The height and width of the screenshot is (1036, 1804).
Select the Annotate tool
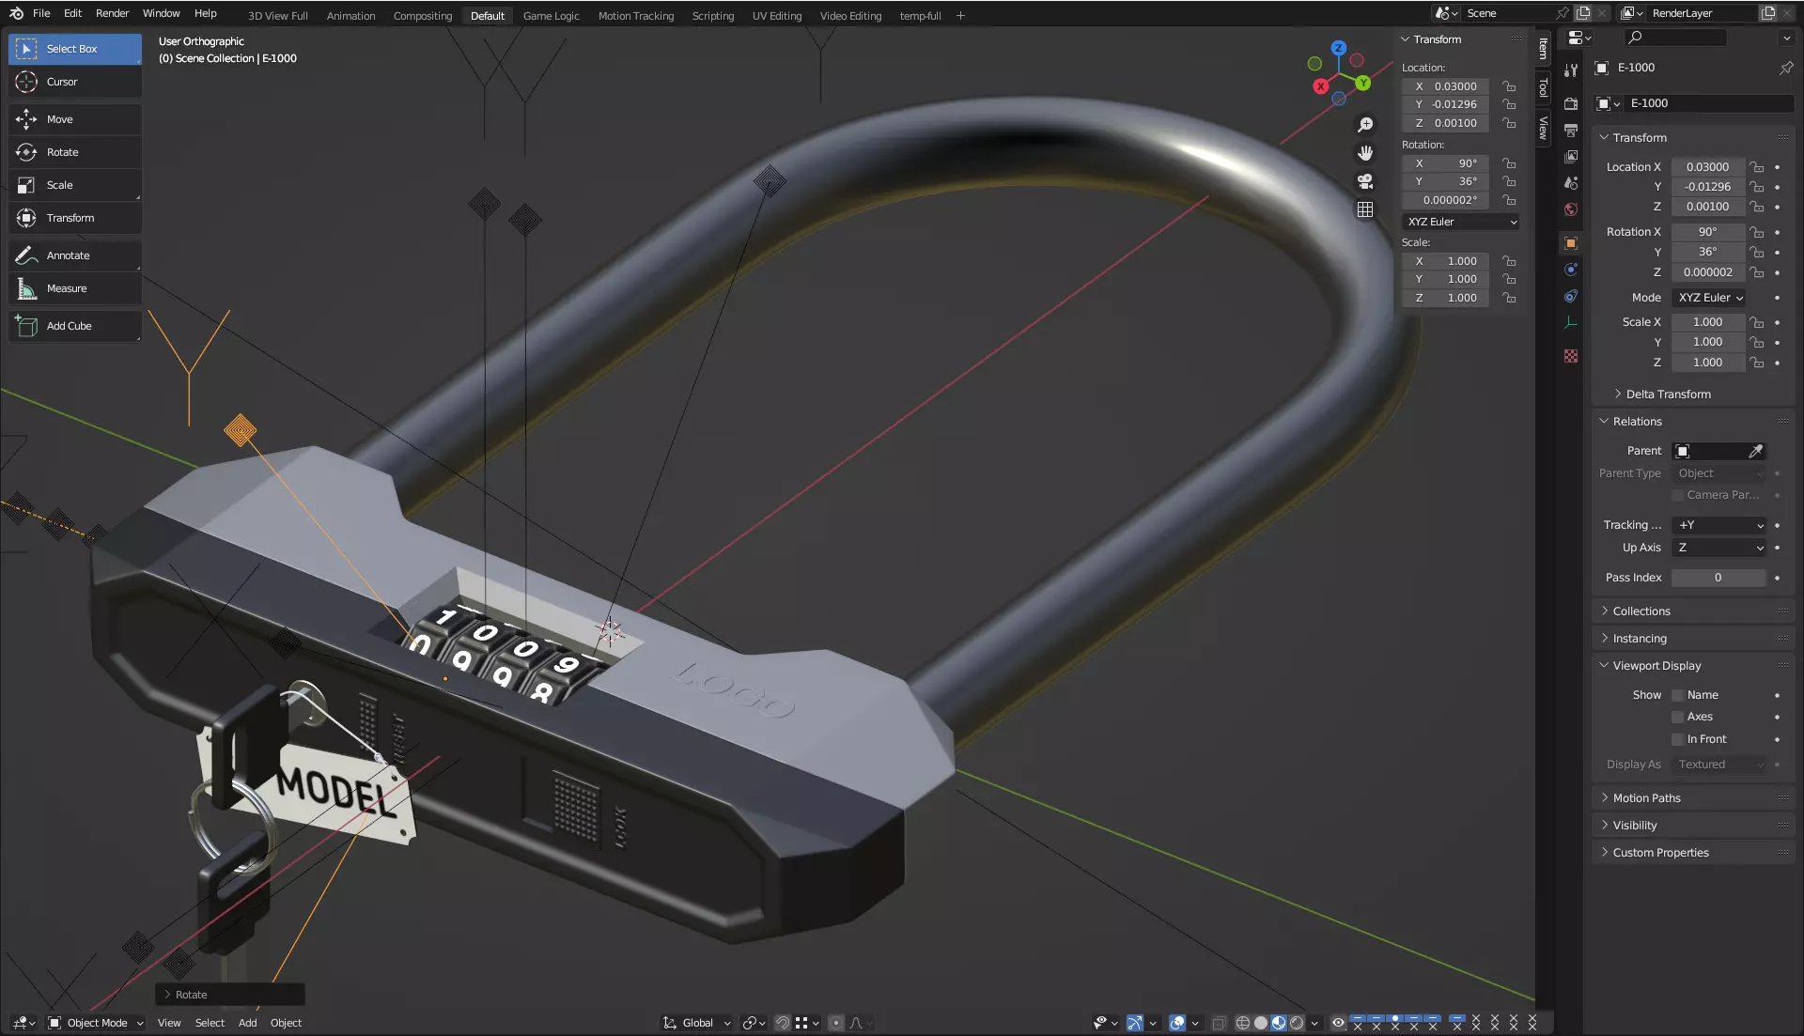click(75, 255)
